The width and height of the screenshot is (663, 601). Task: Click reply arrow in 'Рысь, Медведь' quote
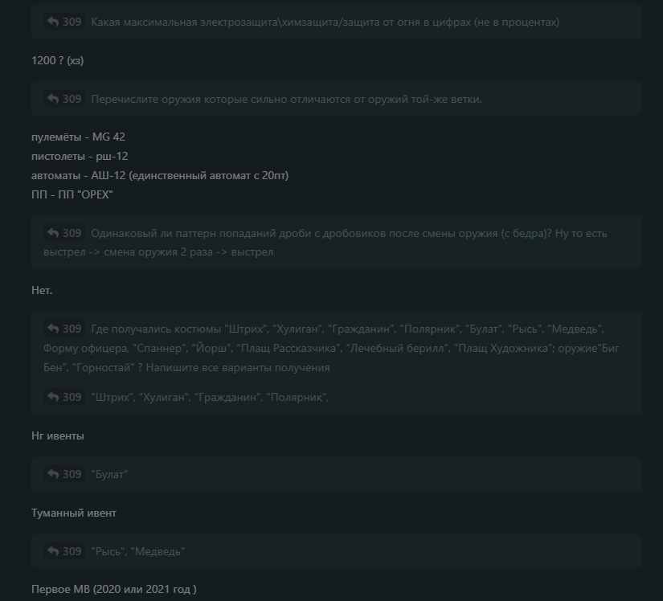[x=53, y=551]
